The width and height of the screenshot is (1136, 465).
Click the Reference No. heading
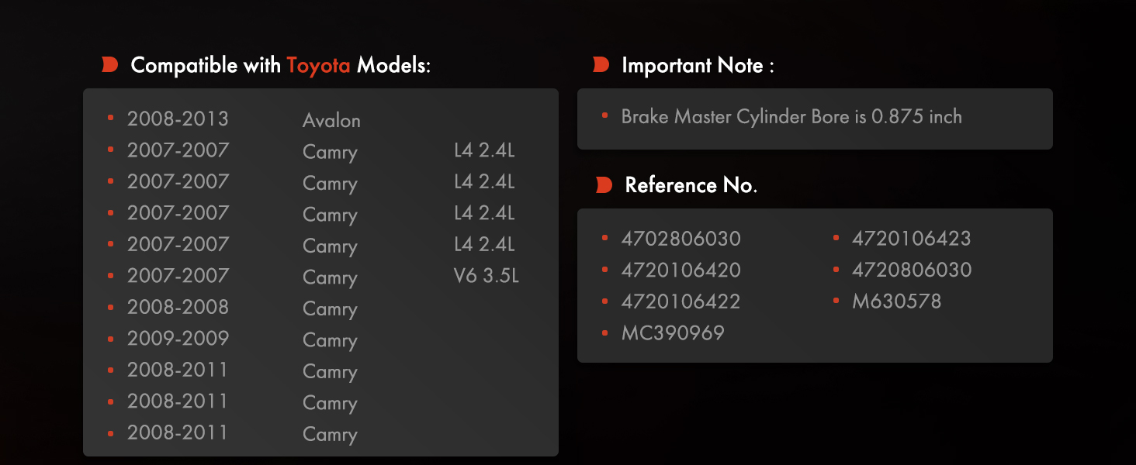691,185
